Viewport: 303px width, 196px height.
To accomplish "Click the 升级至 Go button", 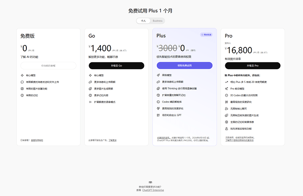I will point(116,66).
